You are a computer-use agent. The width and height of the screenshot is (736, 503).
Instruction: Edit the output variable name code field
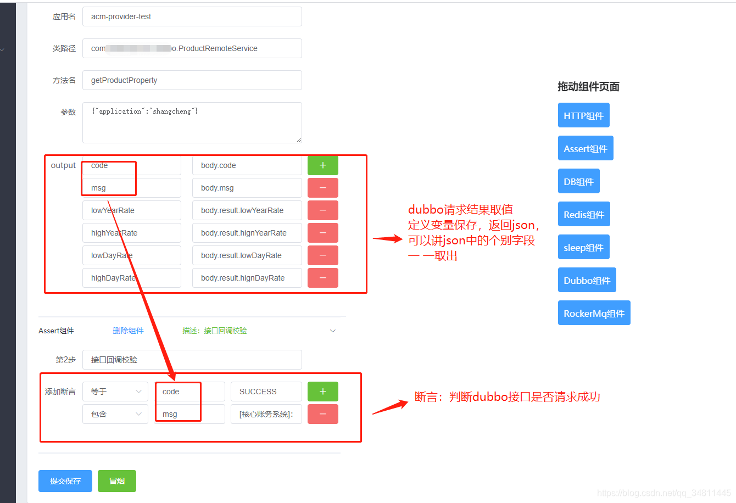(132, 165)
